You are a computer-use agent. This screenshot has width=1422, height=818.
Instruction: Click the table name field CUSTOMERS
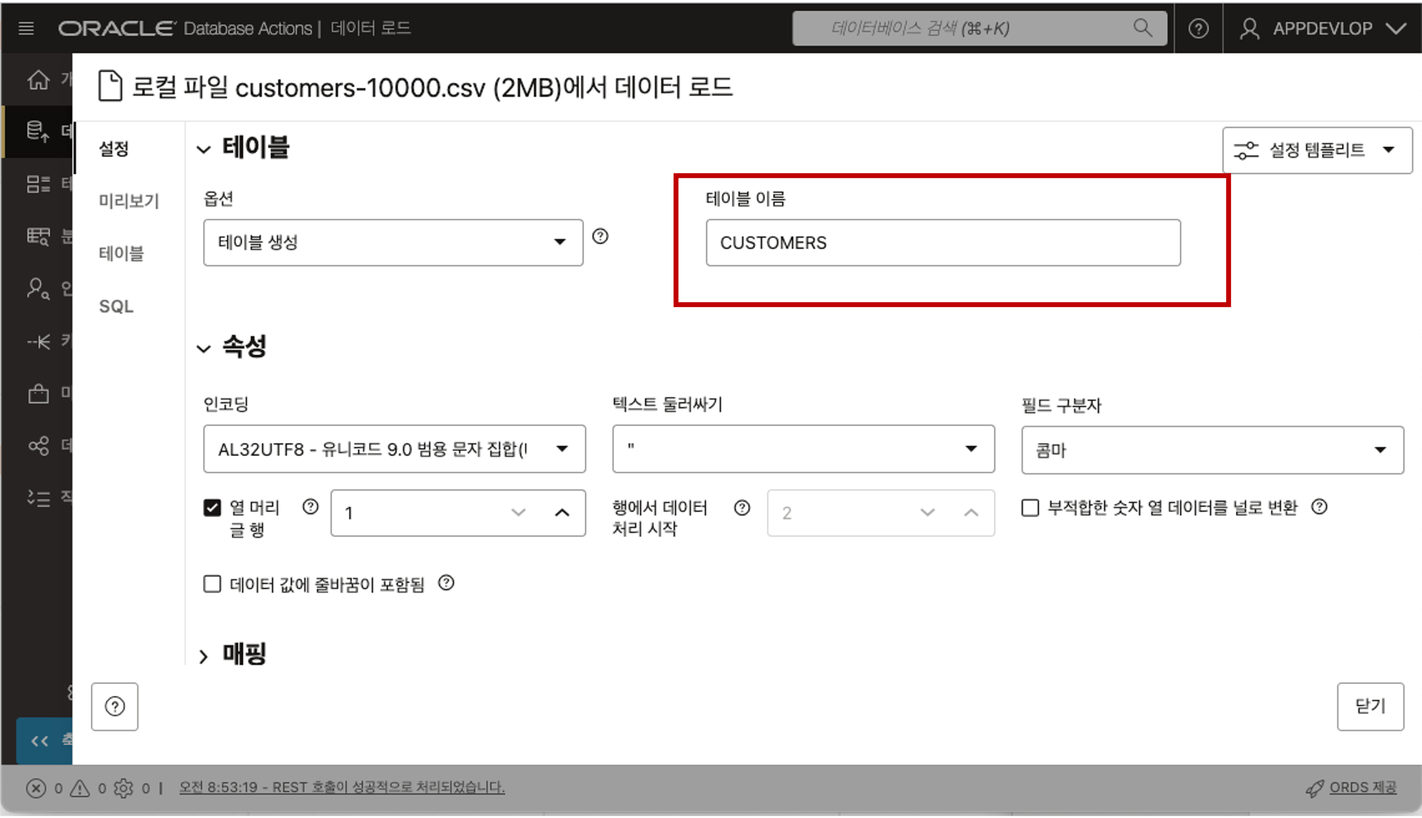tap(943, 242)
